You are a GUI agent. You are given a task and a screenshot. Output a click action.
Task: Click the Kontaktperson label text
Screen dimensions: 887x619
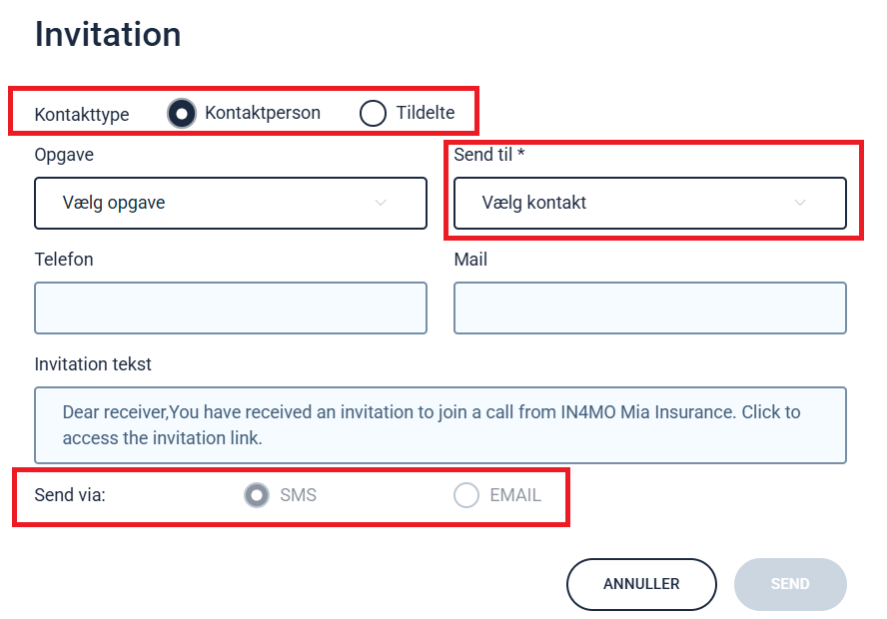(x=263, y=113)
